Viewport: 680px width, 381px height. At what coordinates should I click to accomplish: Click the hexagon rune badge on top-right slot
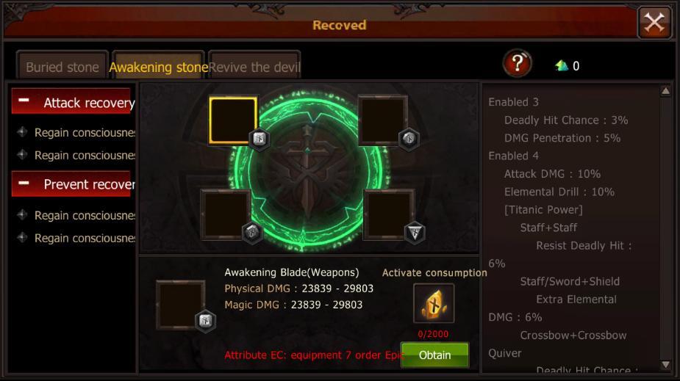(409, 139)
